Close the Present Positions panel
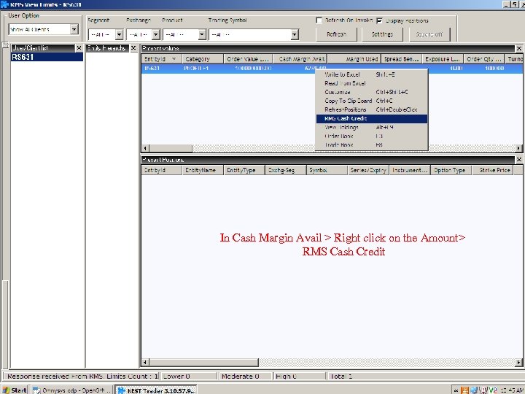 tap(519, 160)
